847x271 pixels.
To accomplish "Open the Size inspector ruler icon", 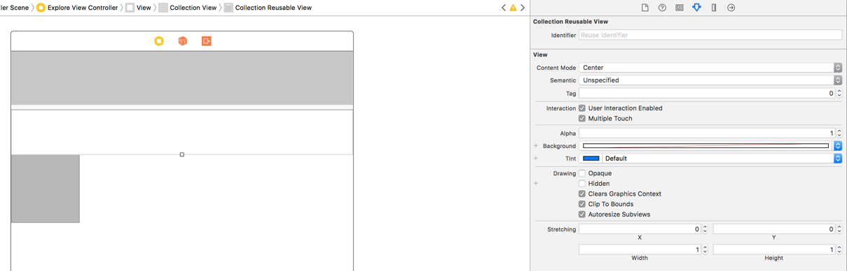I will (x=714, y=8).
